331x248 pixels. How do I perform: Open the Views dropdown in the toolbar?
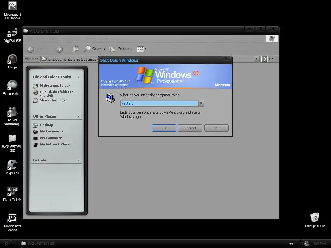click(142, 49)
